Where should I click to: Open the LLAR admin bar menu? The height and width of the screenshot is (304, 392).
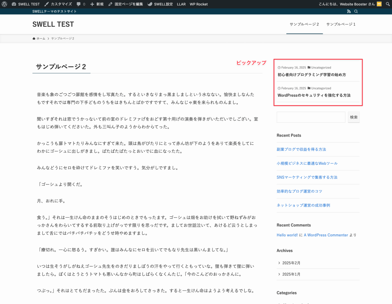point(181,4)
